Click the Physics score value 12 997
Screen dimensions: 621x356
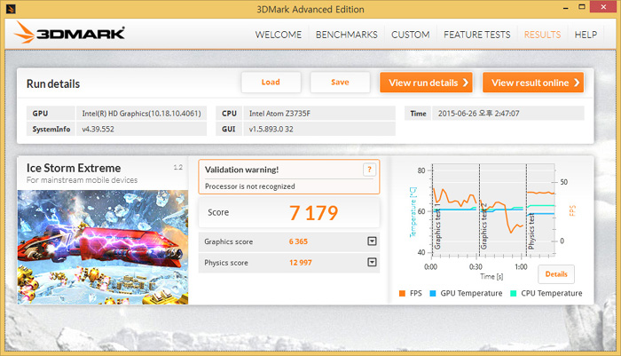pyautogui.click(x=300, y=263)
